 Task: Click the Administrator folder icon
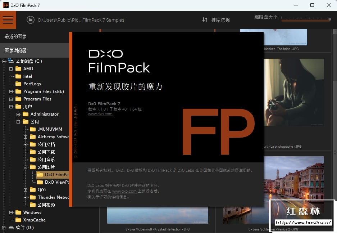26,114
